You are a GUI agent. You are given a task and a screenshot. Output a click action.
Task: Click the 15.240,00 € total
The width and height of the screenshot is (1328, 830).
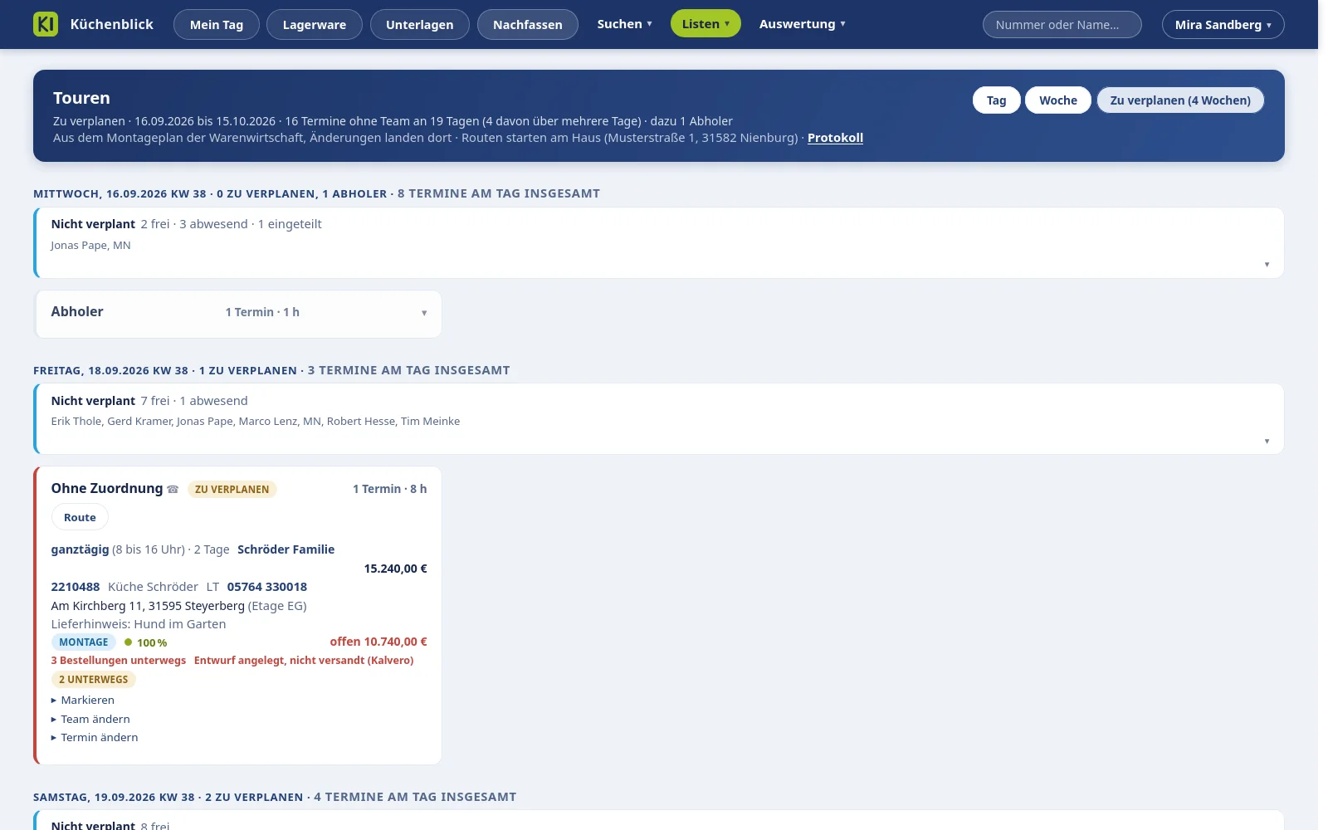coord(395,569)
